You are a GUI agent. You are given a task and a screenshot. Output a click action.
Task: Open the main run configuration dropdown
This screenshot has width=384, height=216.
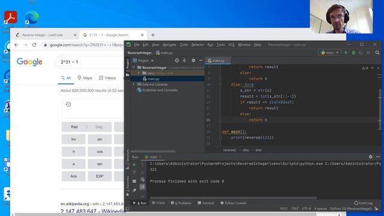click(x=330, y=53)
